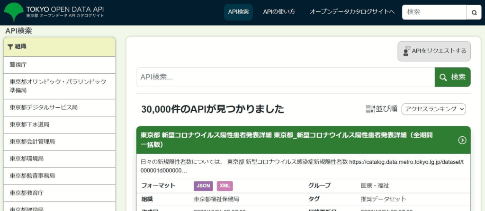The height and width of the screenshot is (211, 485).
Task: Click the filter funnel icon beside 組織
Action: pos(10,47)
